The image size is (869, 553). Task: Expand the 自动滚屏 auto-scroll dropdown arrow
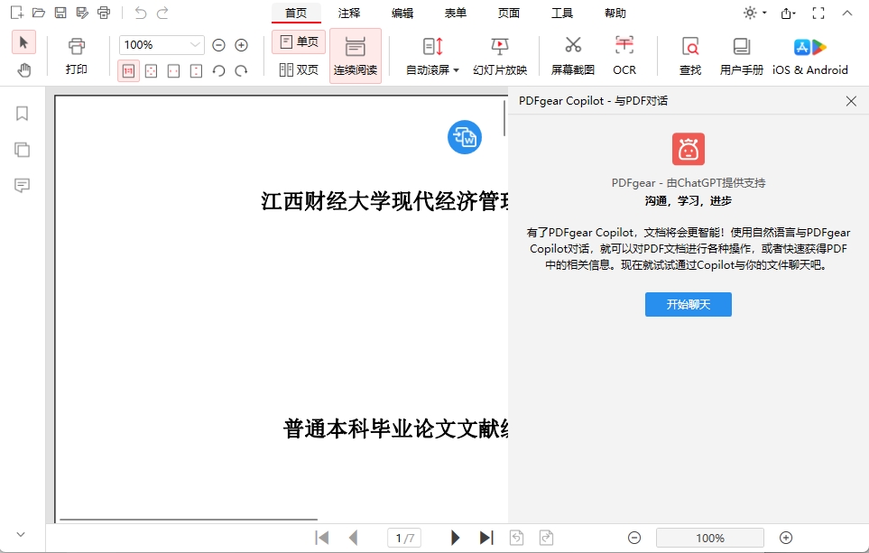(458, 69)
